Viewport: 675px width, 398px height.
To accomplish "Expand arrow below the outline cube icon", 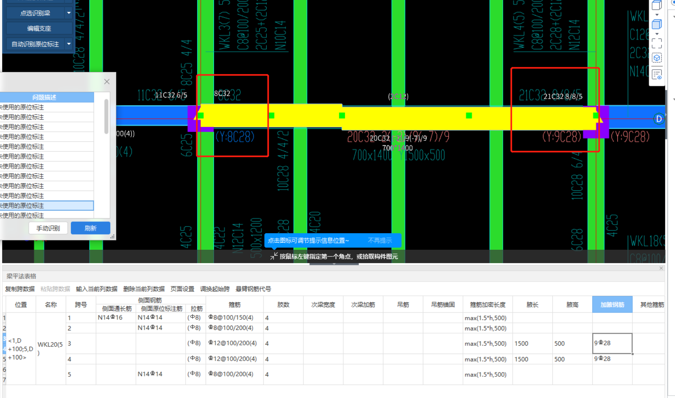I will pyautogui.click(x=656, y=15).
